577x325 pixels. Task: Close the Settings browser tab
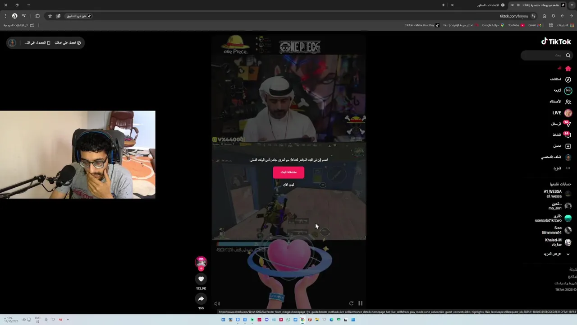pos(452,5)
